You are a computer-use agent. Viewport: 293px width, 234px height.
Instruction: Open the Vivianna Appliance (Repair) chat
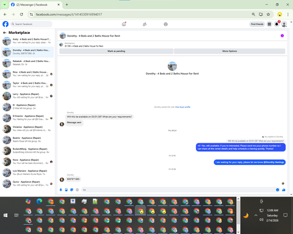click(28, 129)
